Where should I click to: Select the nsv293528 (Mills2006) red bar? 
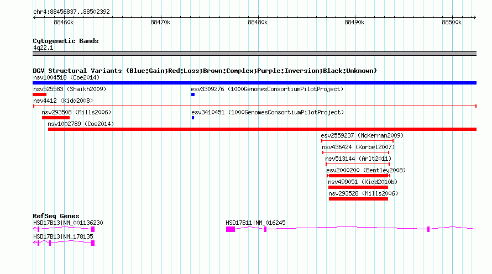pyautogui.click(x=359, y=199)
